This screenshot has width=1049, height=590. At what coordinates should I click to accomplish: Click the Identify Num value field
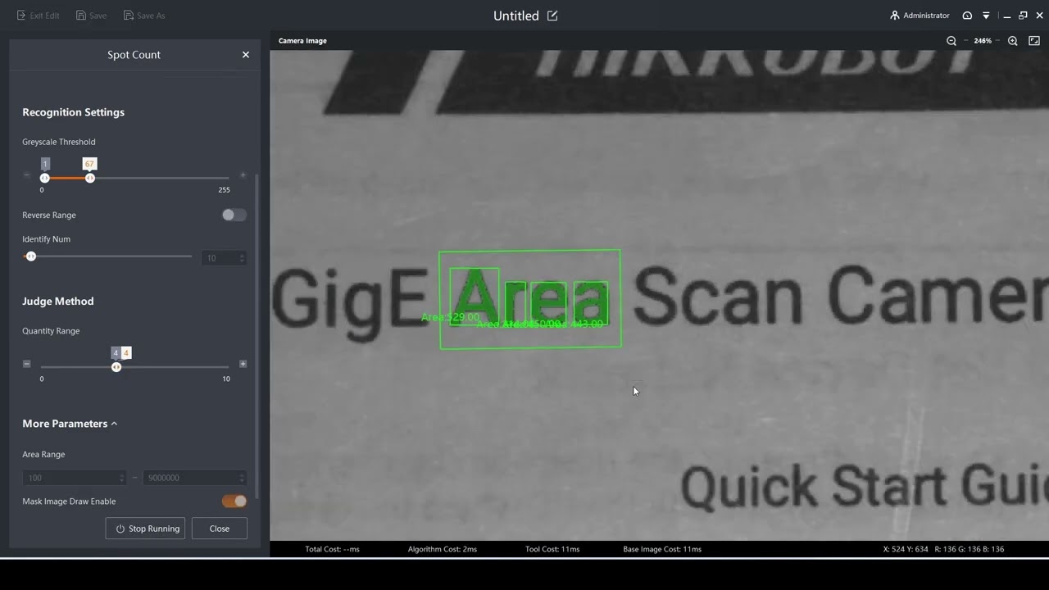click(224, 258)
